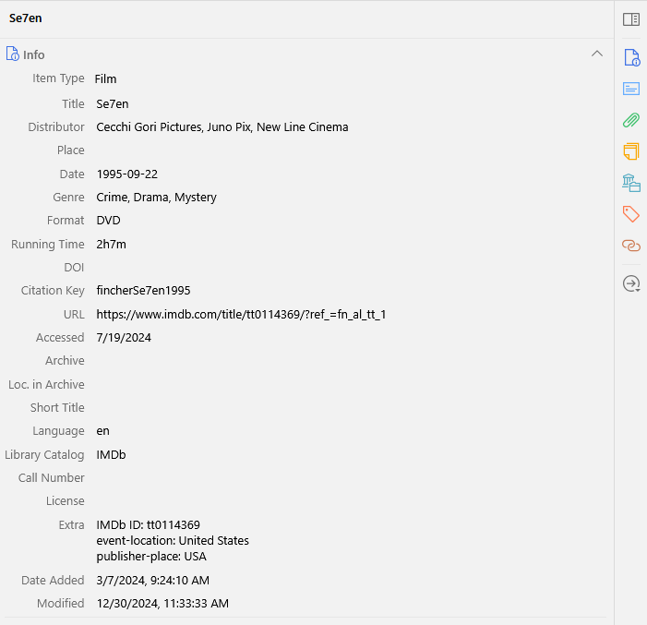Viewport: 647px width, 625px height.
Task: Click the empty DOI field
Action: [x=351, y=268]
